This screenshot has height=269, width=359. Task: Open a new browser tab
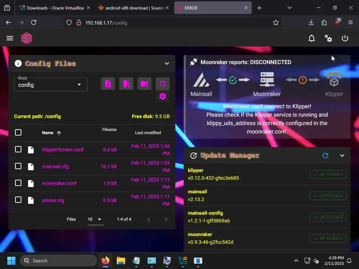click(x=259, y=8)
